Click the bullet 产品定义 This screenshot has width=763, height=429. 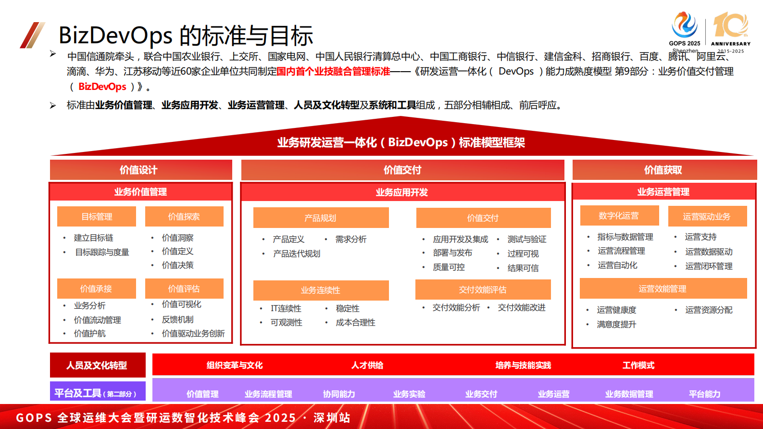(289, 239)
